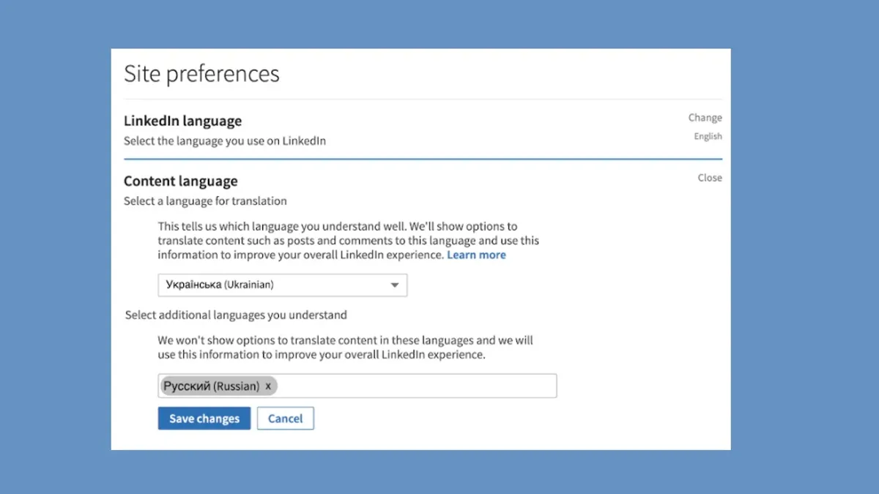This screenshot has height=494, width=879.
Task: Click 'Select additional languages you understand' label
Action: (236, 315)
